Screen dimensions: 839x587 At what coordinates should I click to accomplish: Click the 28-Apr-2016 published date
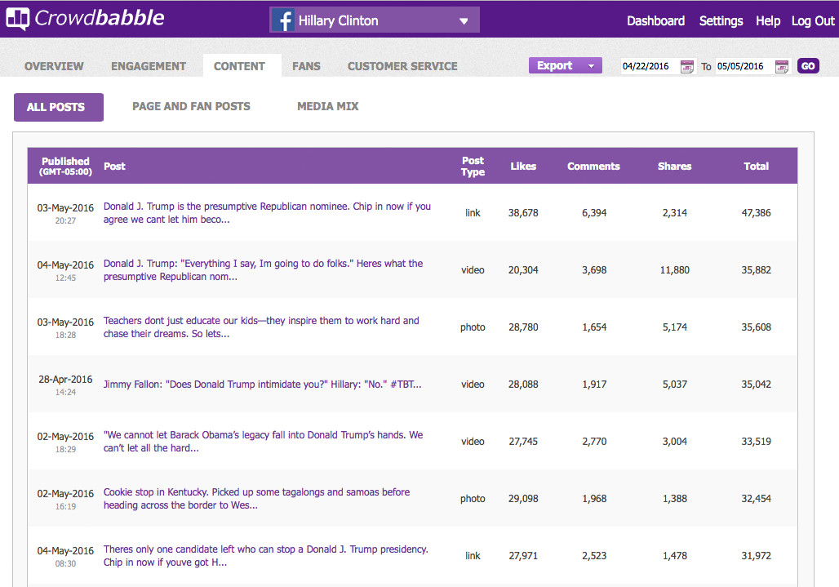65,380
